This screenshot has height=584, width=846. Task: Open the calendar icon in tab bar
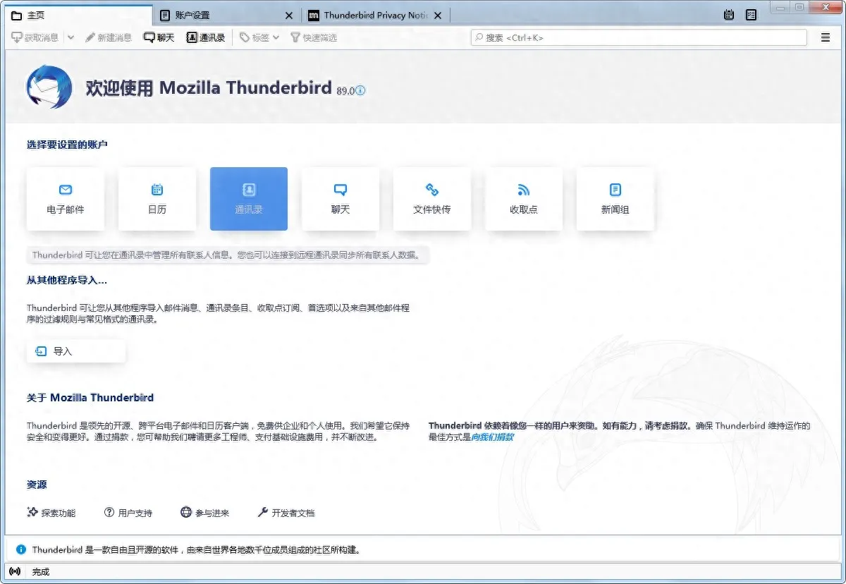point(729,15)
